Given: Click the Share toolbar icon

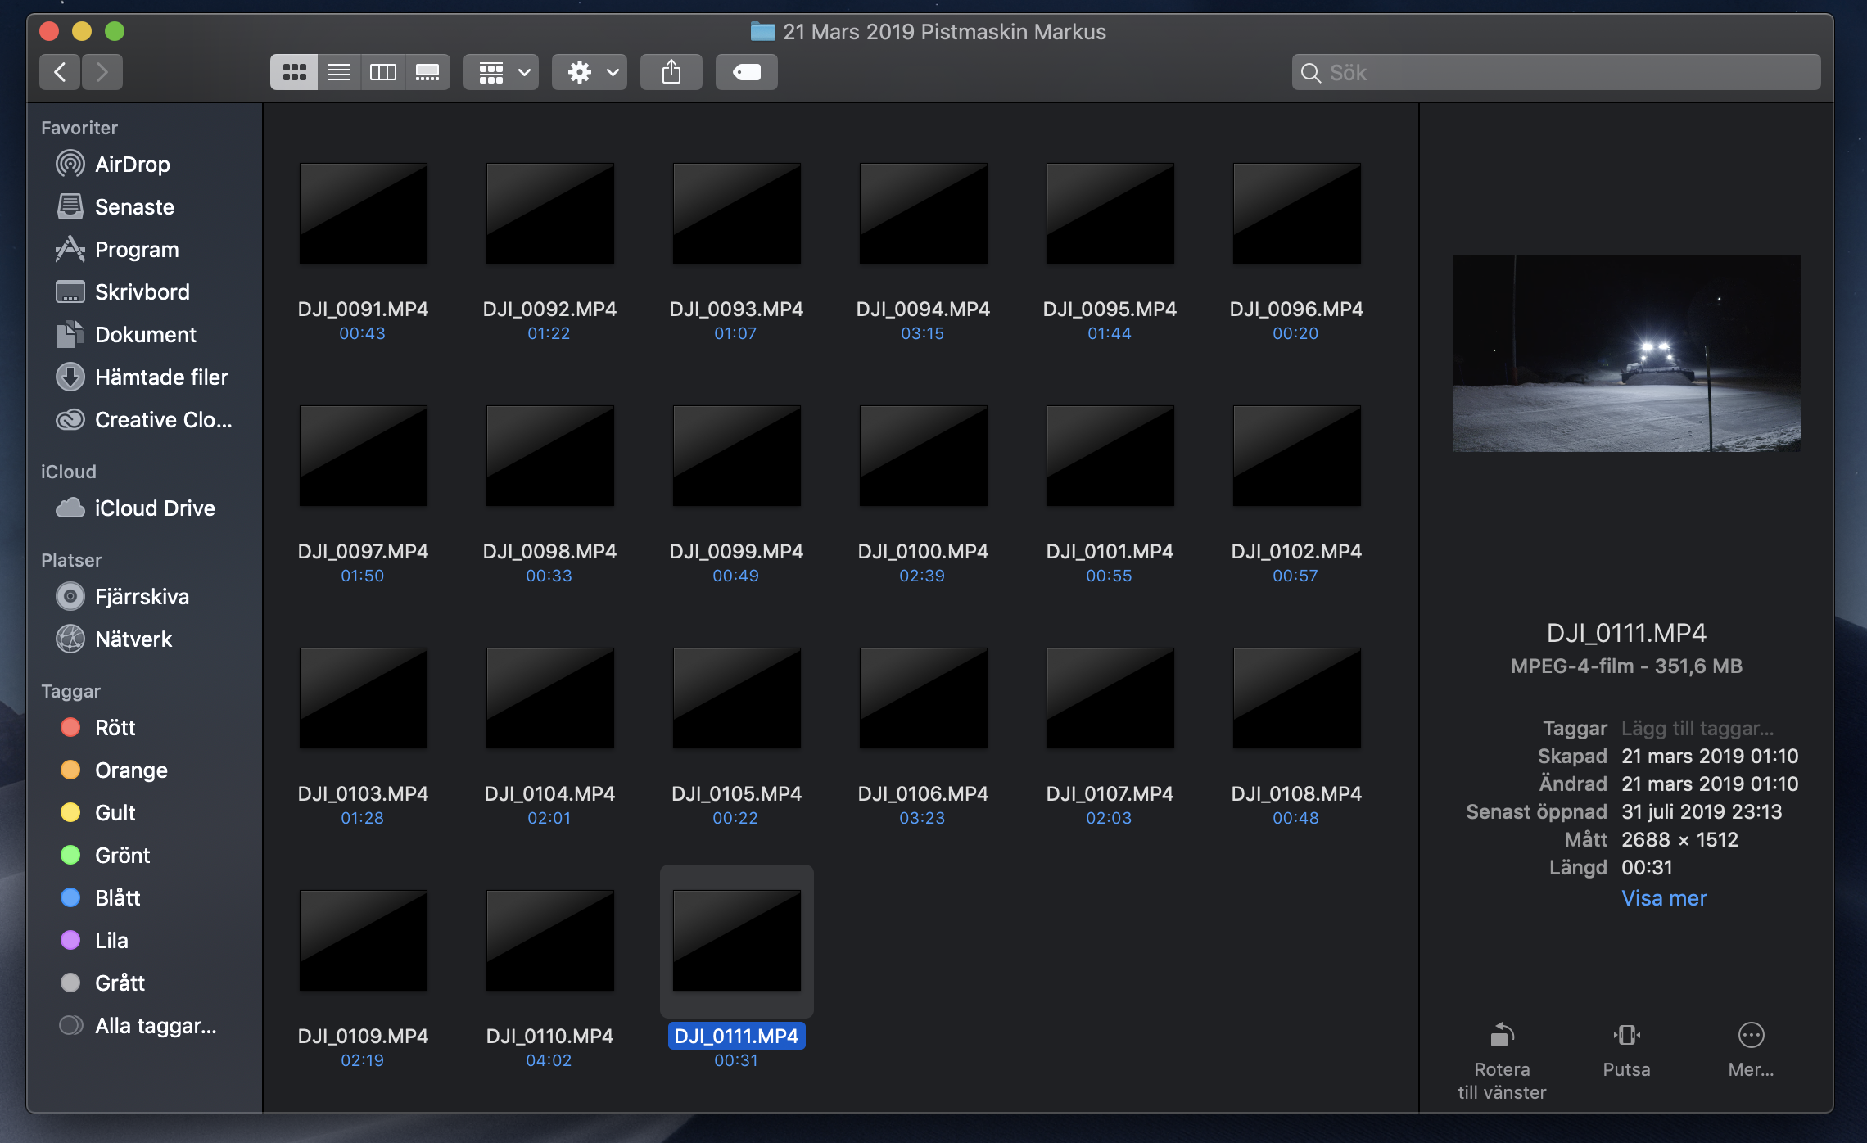Looking at the screenshot, I should coord(671,73).
